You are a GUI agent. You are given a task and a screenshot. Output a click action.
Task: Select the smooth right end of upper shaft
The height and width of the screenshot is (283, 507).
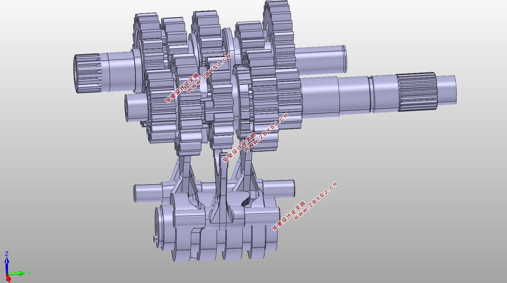click(x=320, y=60)
